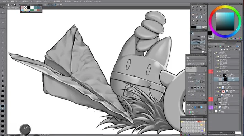Choose the 色混ぜ brush preset
This screenshot has height=136, width=244.
pos(198,37)
